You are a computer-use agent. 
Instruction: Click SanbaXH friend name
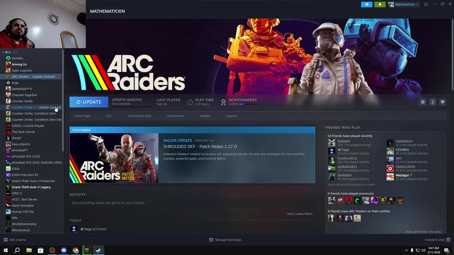pos(344,175)
